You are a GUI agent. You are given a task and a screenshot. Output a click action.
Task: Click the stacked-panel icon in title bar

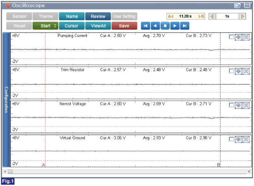[247, 5]
